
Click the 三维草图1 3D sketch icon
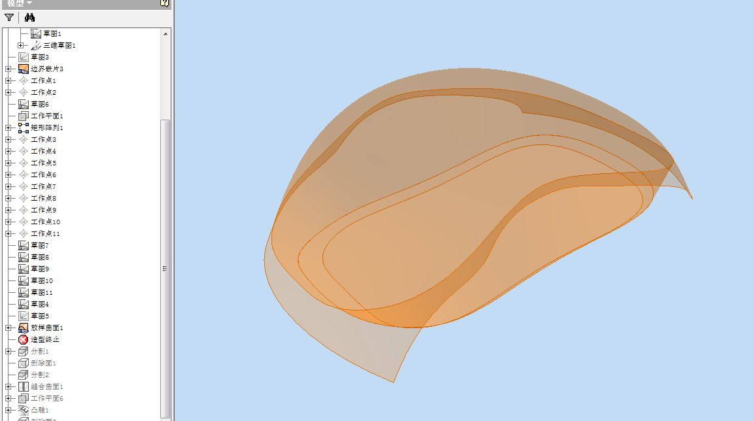pos(36,45)
